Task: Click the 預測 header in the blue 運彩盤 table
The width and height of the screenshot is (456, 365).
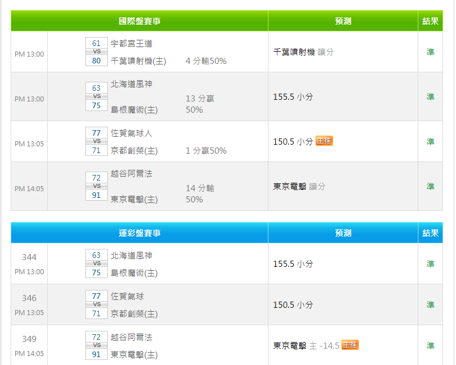Action: pos(343,233)
